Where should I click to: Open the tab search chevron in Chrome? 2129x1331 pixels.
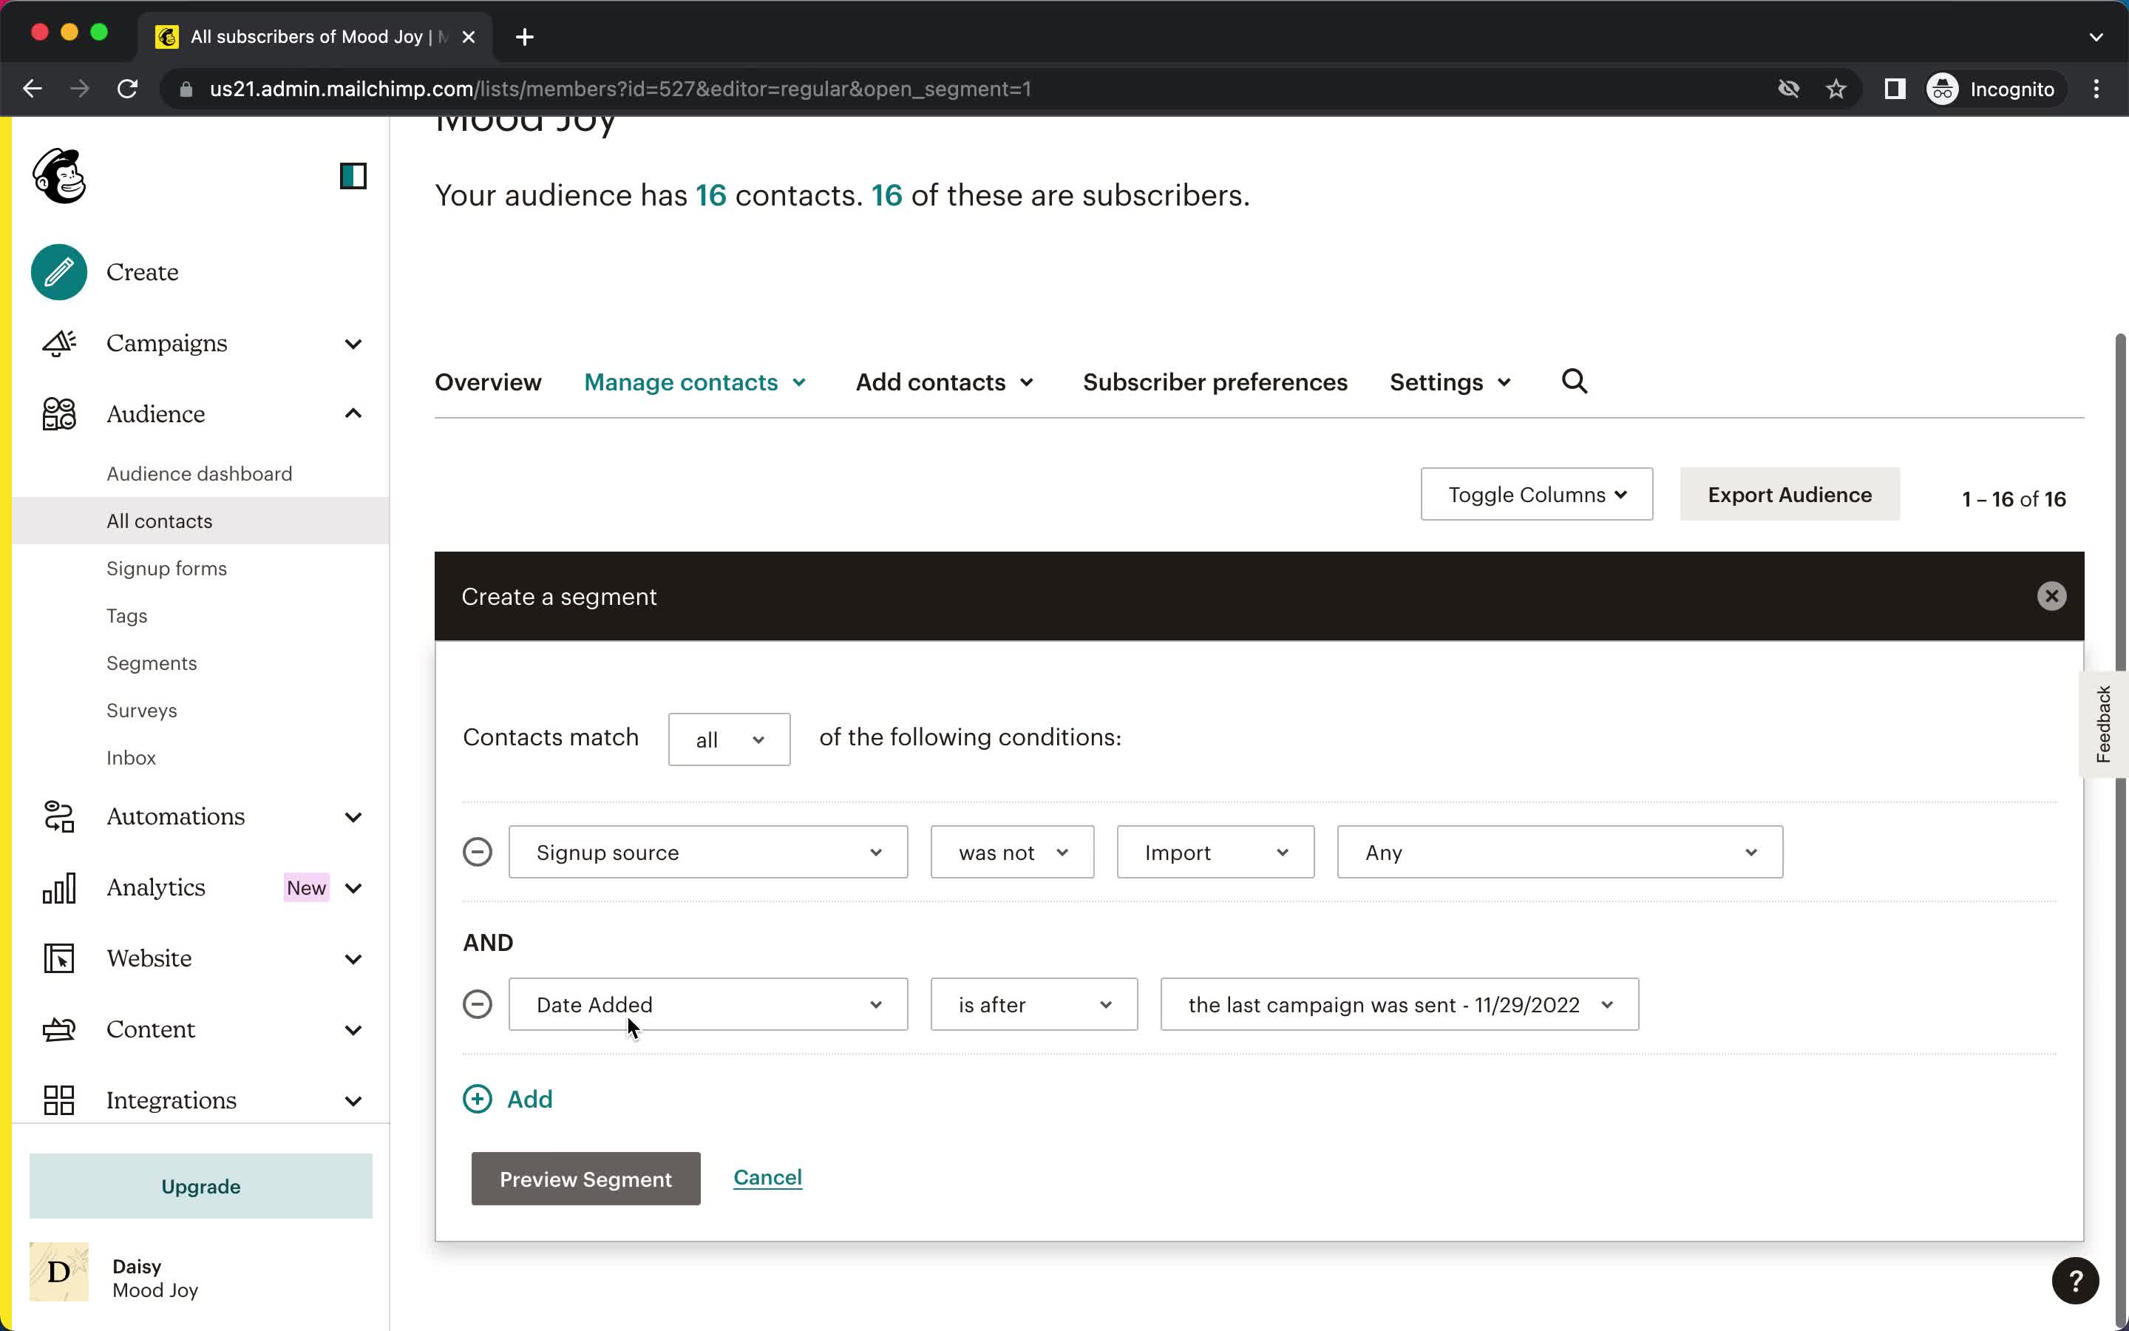(2096, 37)
